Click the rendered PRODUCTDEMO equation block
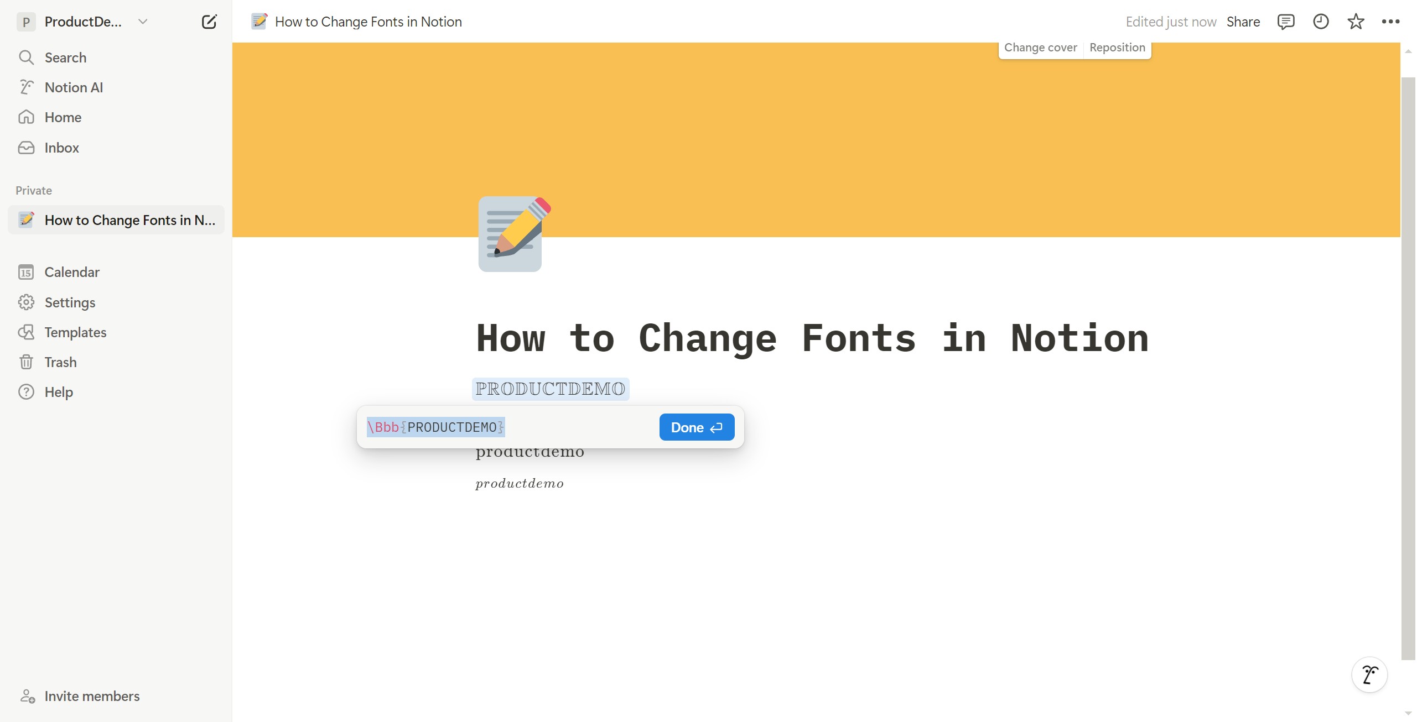The width and height of the screenshot is (1417, 722). 551,389
